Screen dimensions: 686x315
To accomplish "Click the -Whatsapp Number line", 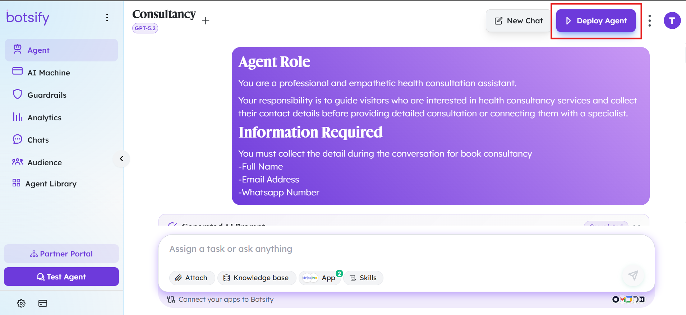I will tap(279, 193).
